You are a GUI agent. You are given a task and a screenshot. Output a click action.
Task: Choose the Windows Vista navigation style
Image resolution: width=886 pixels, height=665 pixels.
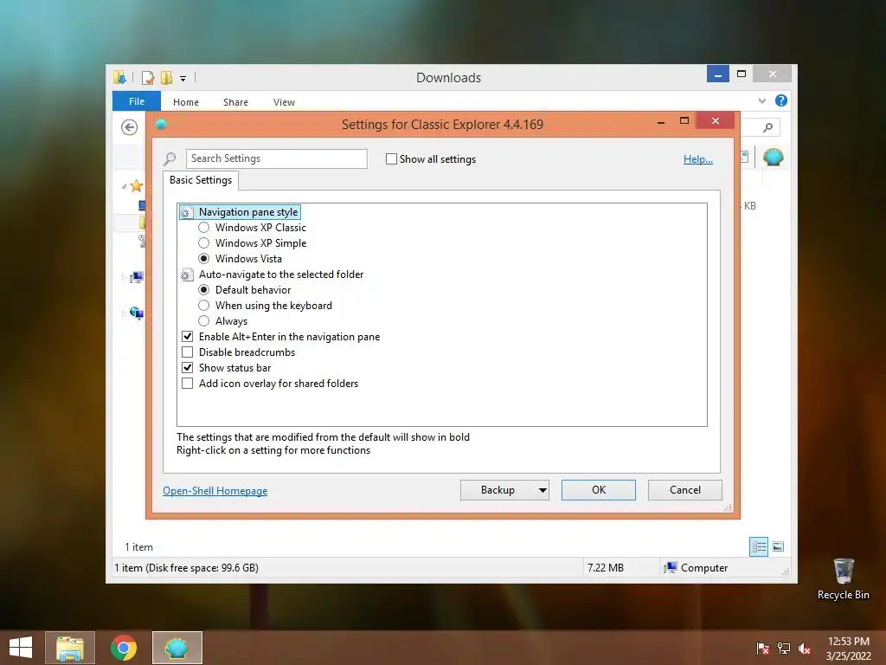204,258
